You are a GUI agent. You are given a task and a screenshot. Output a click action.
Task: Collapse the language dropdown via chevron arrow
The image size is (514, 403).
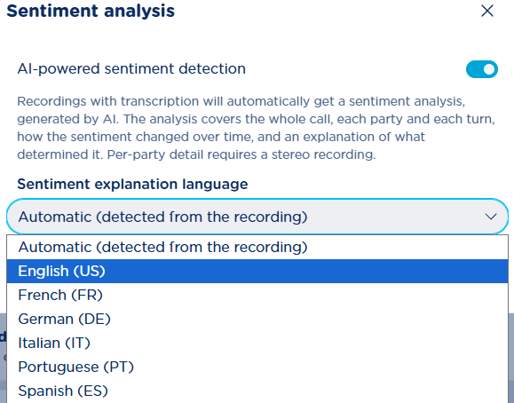[x=491, y=217]
